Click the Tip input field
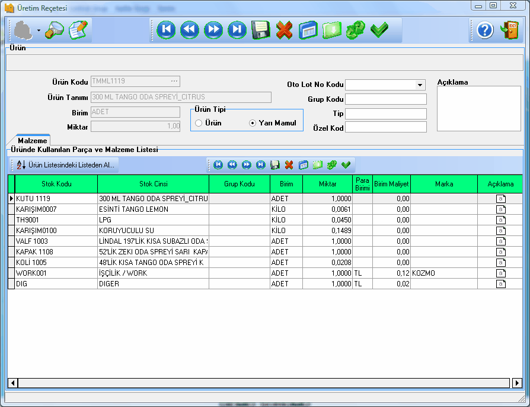This screenshot has height=407, width=530. point(386,114)
